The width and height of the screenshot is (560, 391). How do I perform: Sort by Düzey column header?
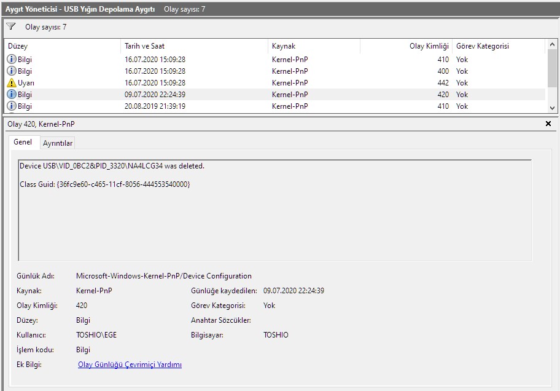pyautogui.click(x=61, y=46)
